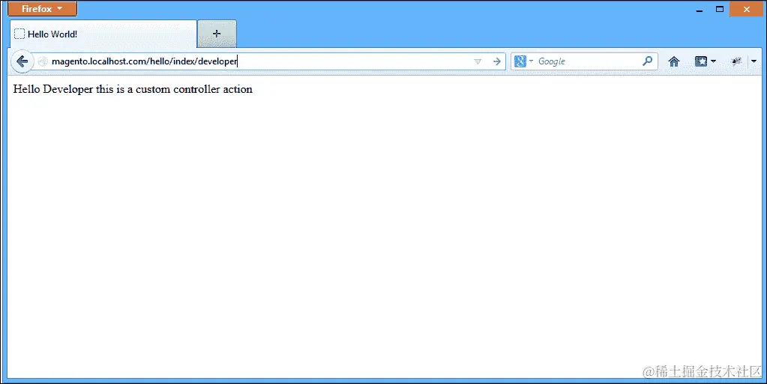Screen dimensions: 767x384
Task: Close the Firefox window
Action: coord(747,9)
